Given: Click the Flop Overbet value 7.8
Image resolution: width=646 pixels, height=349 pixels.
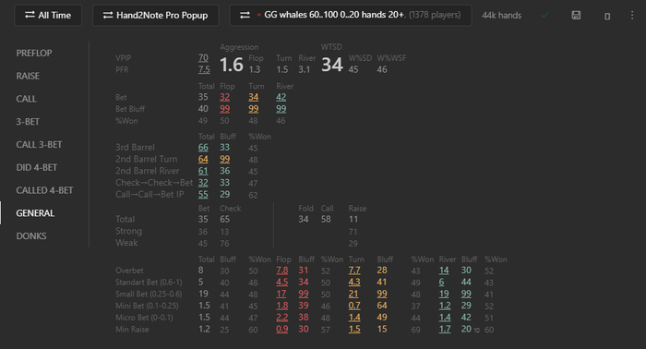Looking at the screenshot, I should tap(282, 271).
